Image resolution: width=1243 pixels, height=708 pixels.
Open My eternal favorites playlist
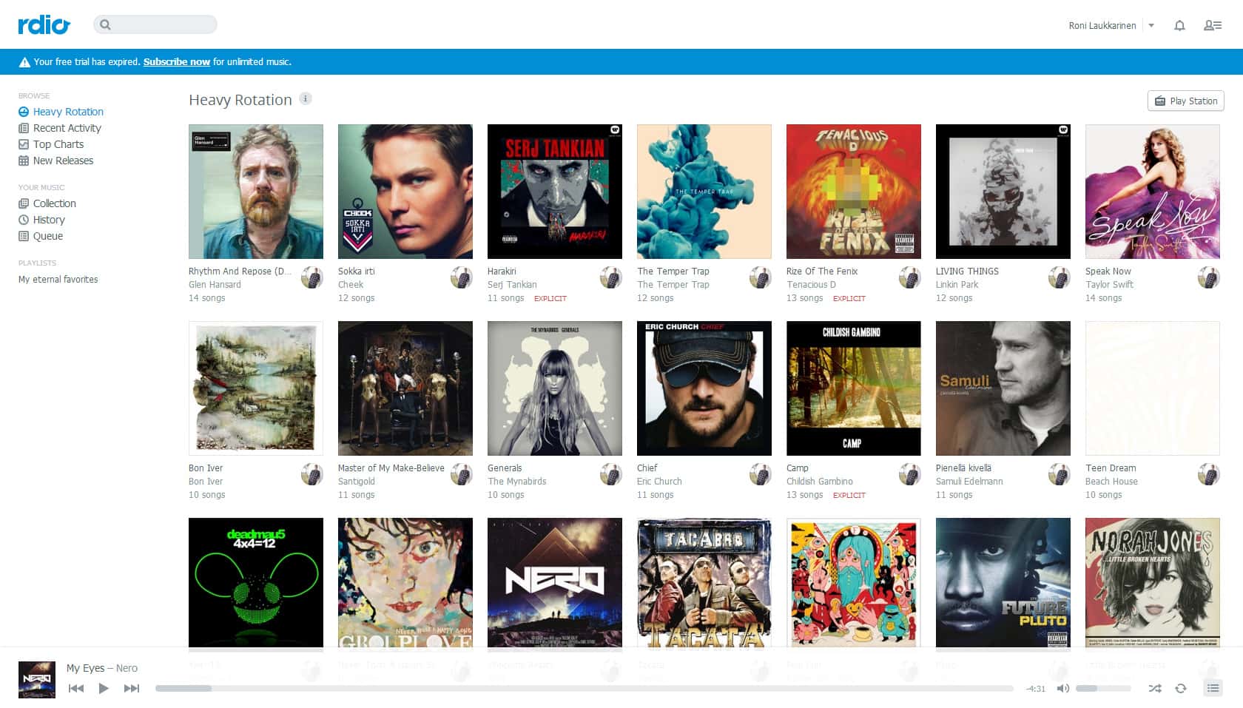58,280
